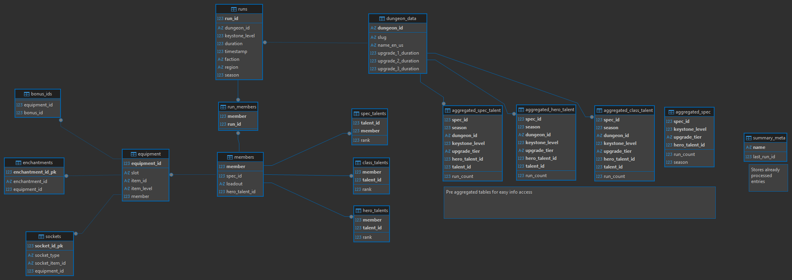Click the table icon in runs header
This screenshot has width=792, height=280.
click(x=234, y=9)
